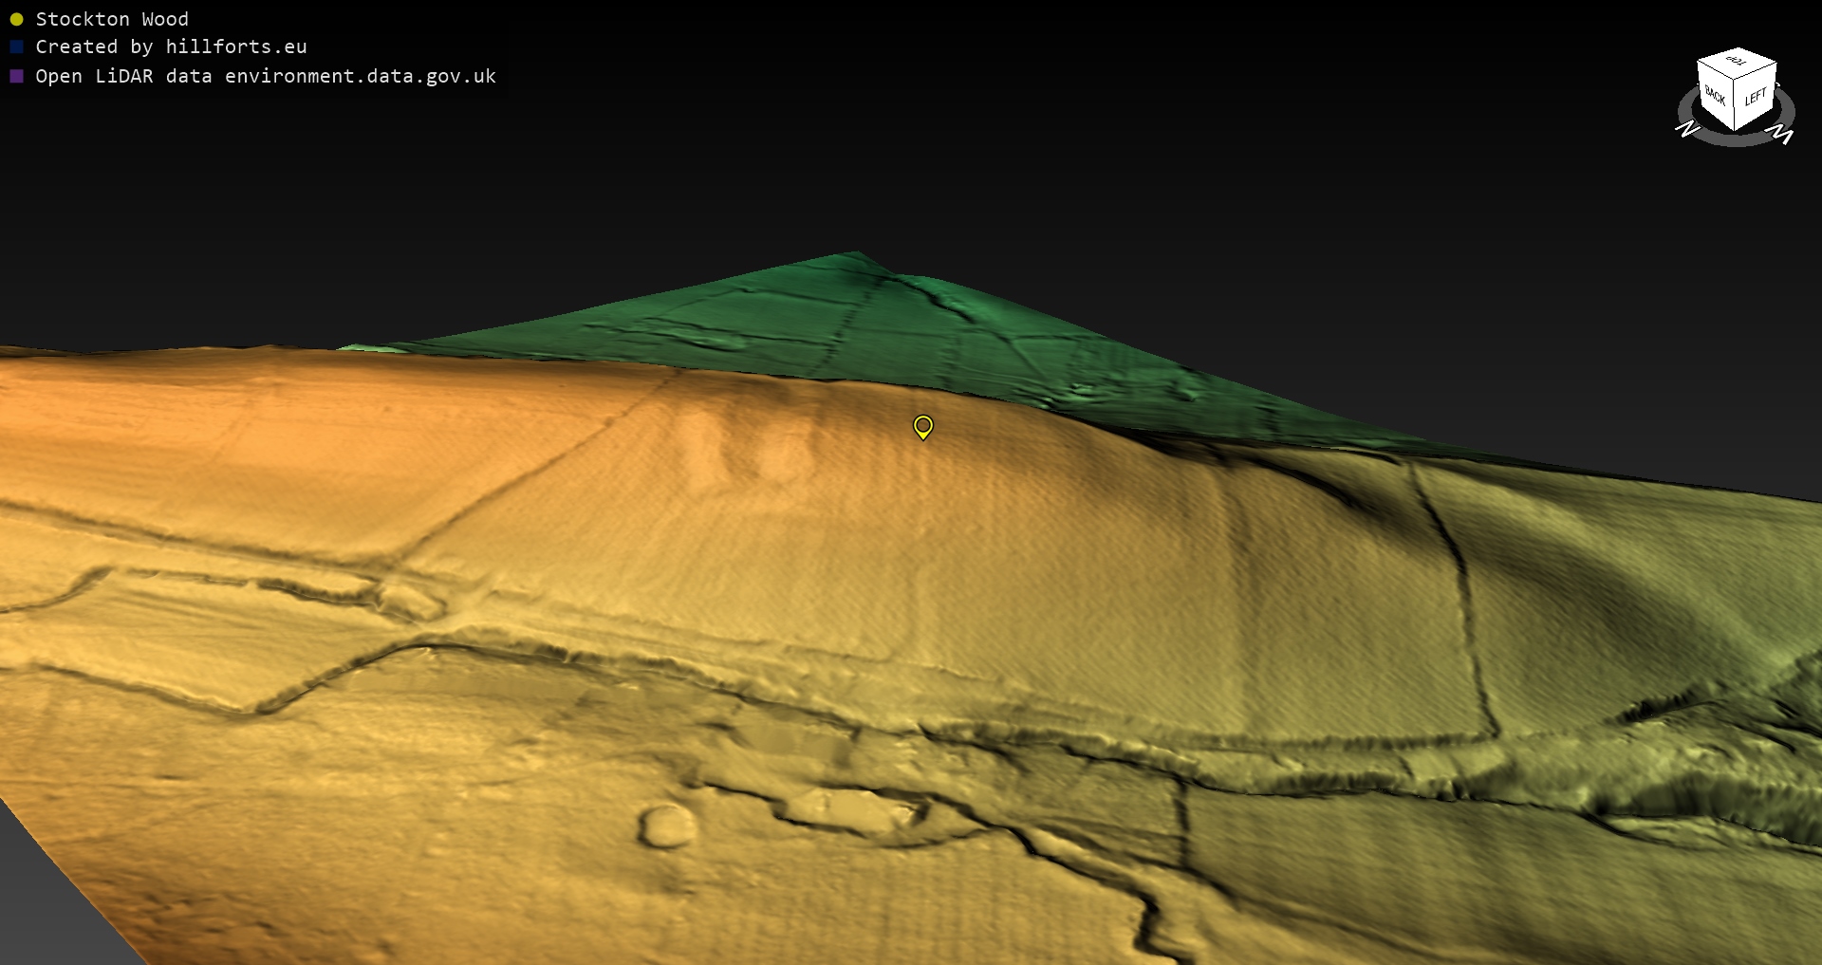This screenshot has width=1822, height=965.
Task: Click the dark blue legend square
Action: [16, 47]
